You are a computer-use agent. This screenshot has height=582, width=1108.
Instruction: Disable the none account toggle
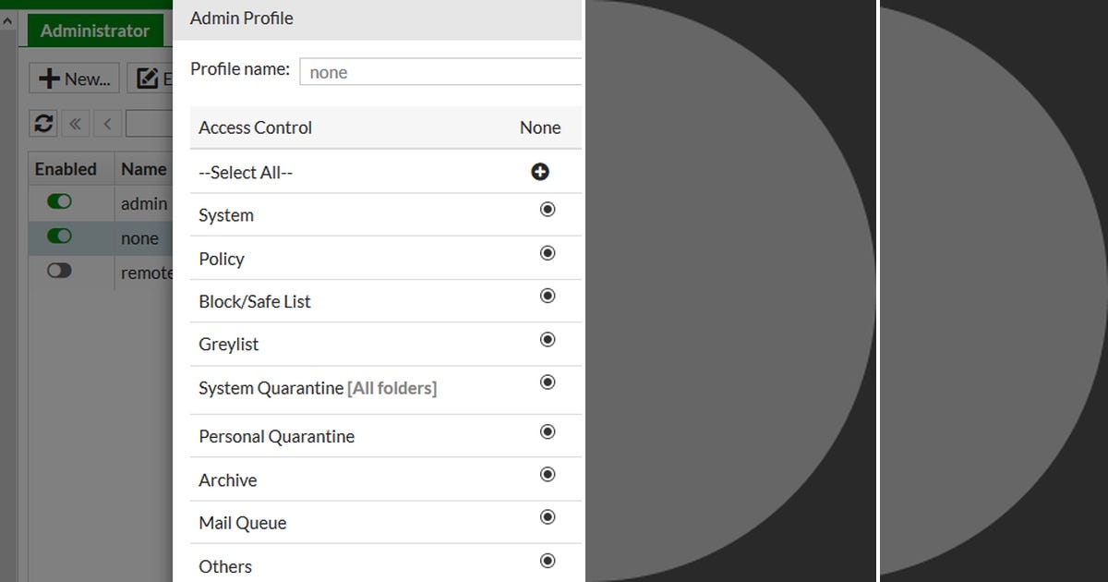click(59, 236)
